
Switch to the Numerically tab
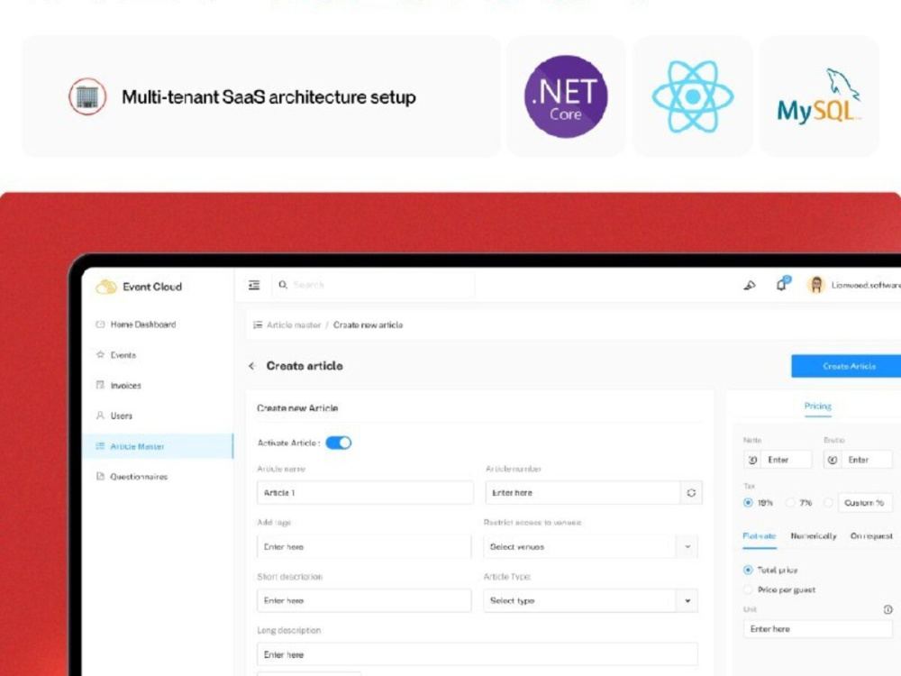[x=814, y=535]
